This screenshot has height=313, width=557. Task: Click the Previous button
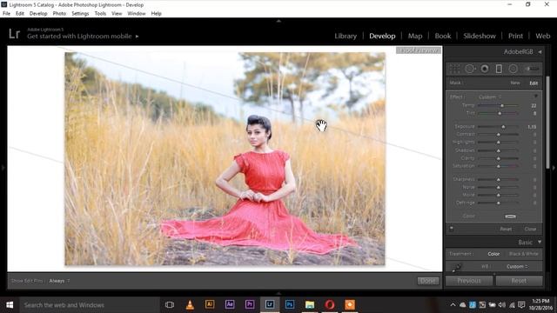click(x=469, y=281)
